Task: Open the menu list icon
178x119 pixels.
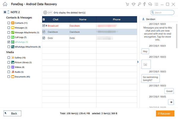Action: point(156,4)
